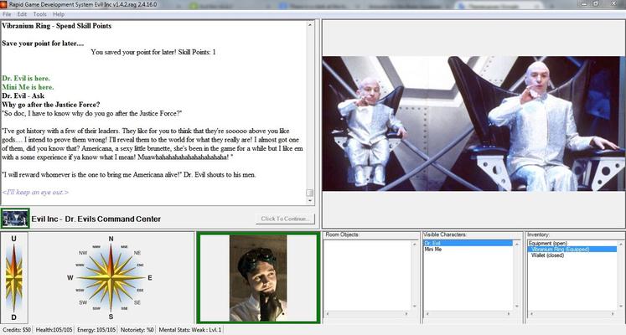Click the Dr. Evil and Mini Me picture

pos(473,123)
